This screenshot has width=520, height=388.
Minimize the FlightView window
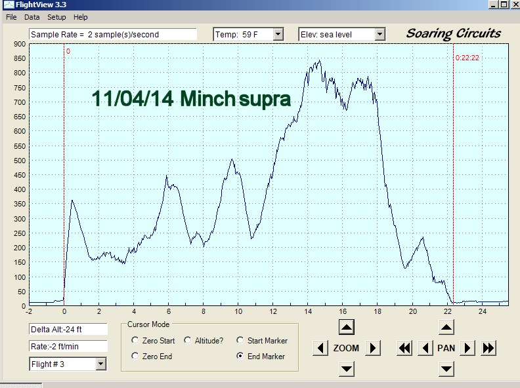pos(494,5)
